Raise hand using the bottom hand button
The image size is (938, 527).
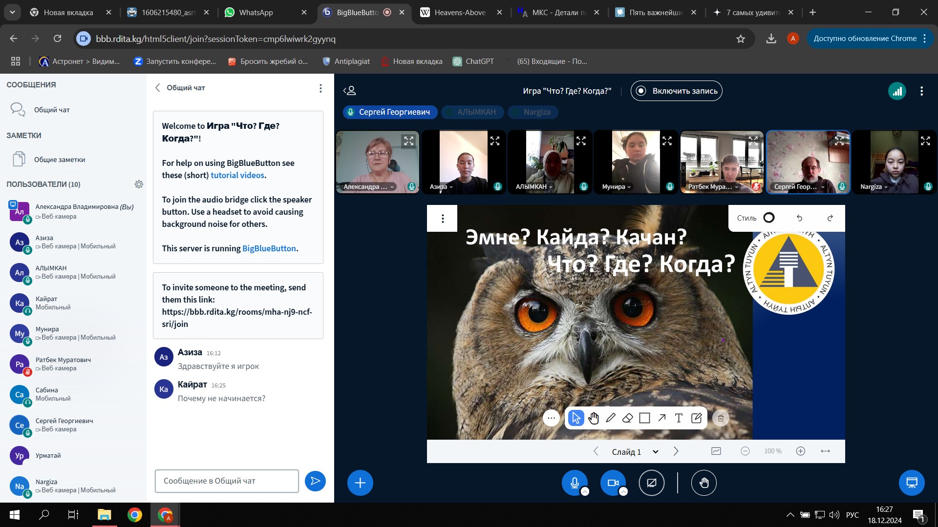click(703, 483)
